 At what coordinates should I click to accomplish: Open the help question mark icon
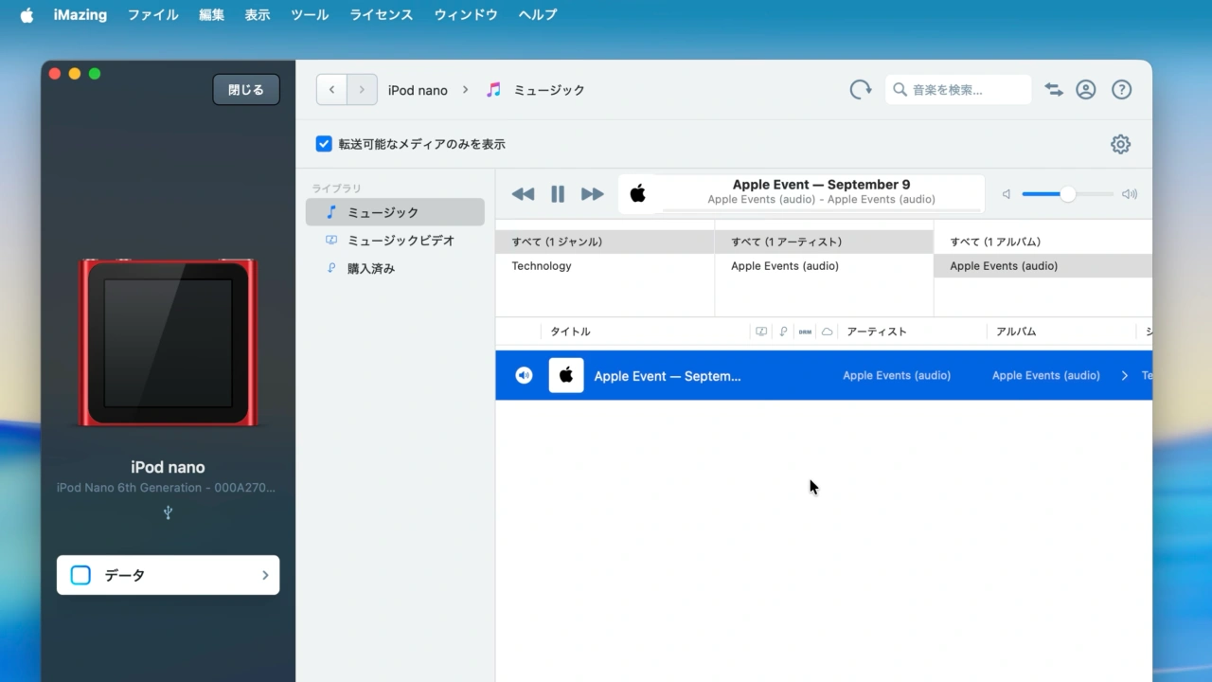pos(1121,90)
